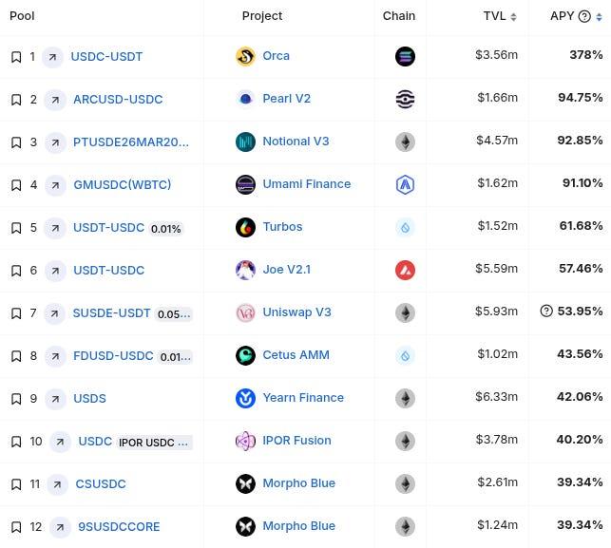Open the PTUSDE26MAR20... pool link
Image resolution: width=611 pixels, height=548 pixels.
coord(131,142)
